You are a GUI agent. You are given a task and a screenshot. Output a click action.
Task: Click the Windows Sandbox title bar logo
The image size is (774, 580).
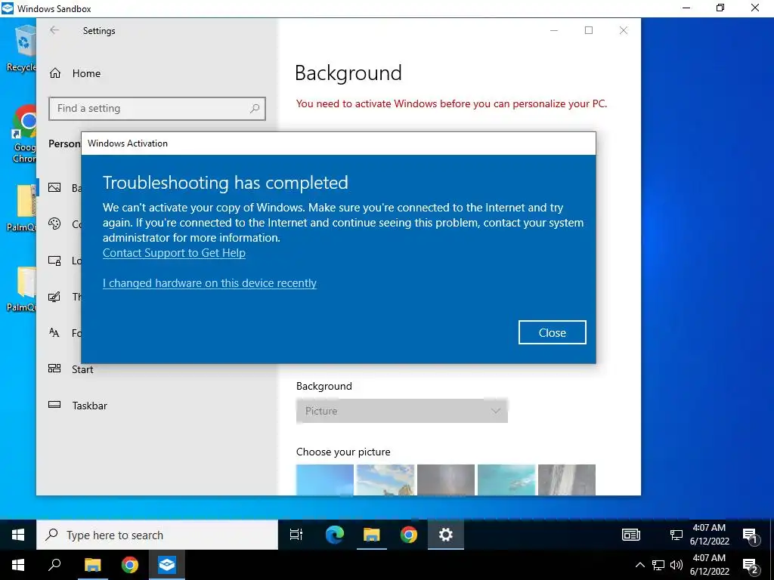8,8
